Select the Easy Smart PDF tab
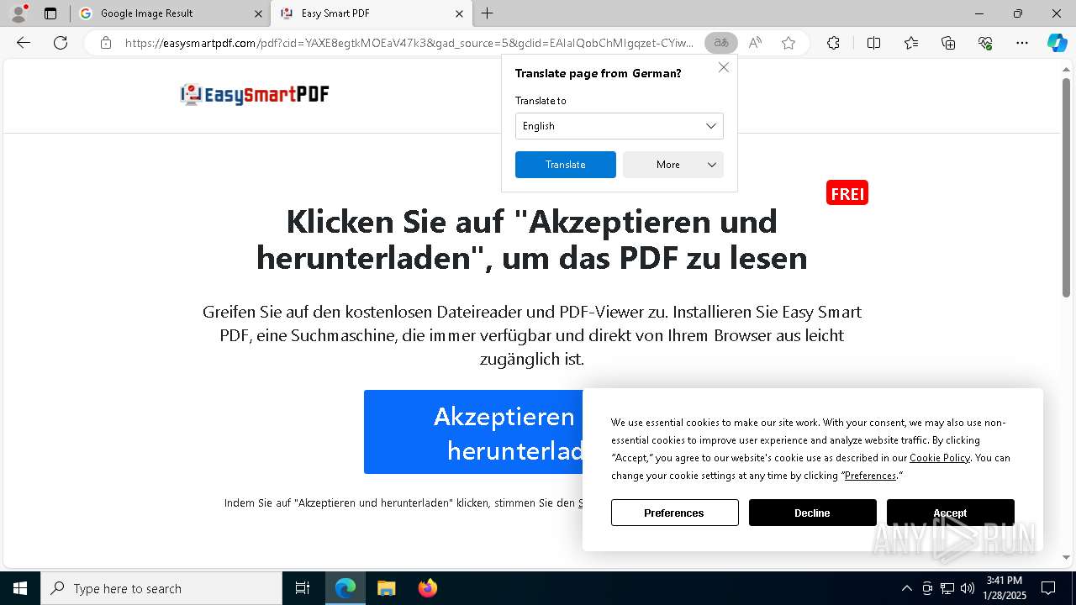This screenshot has height=605, width=1076. pos(372,13)
